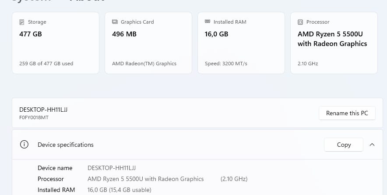Select the 496 MB graphics card value
This screenshot has width=387, height=195.
[124, 34]
